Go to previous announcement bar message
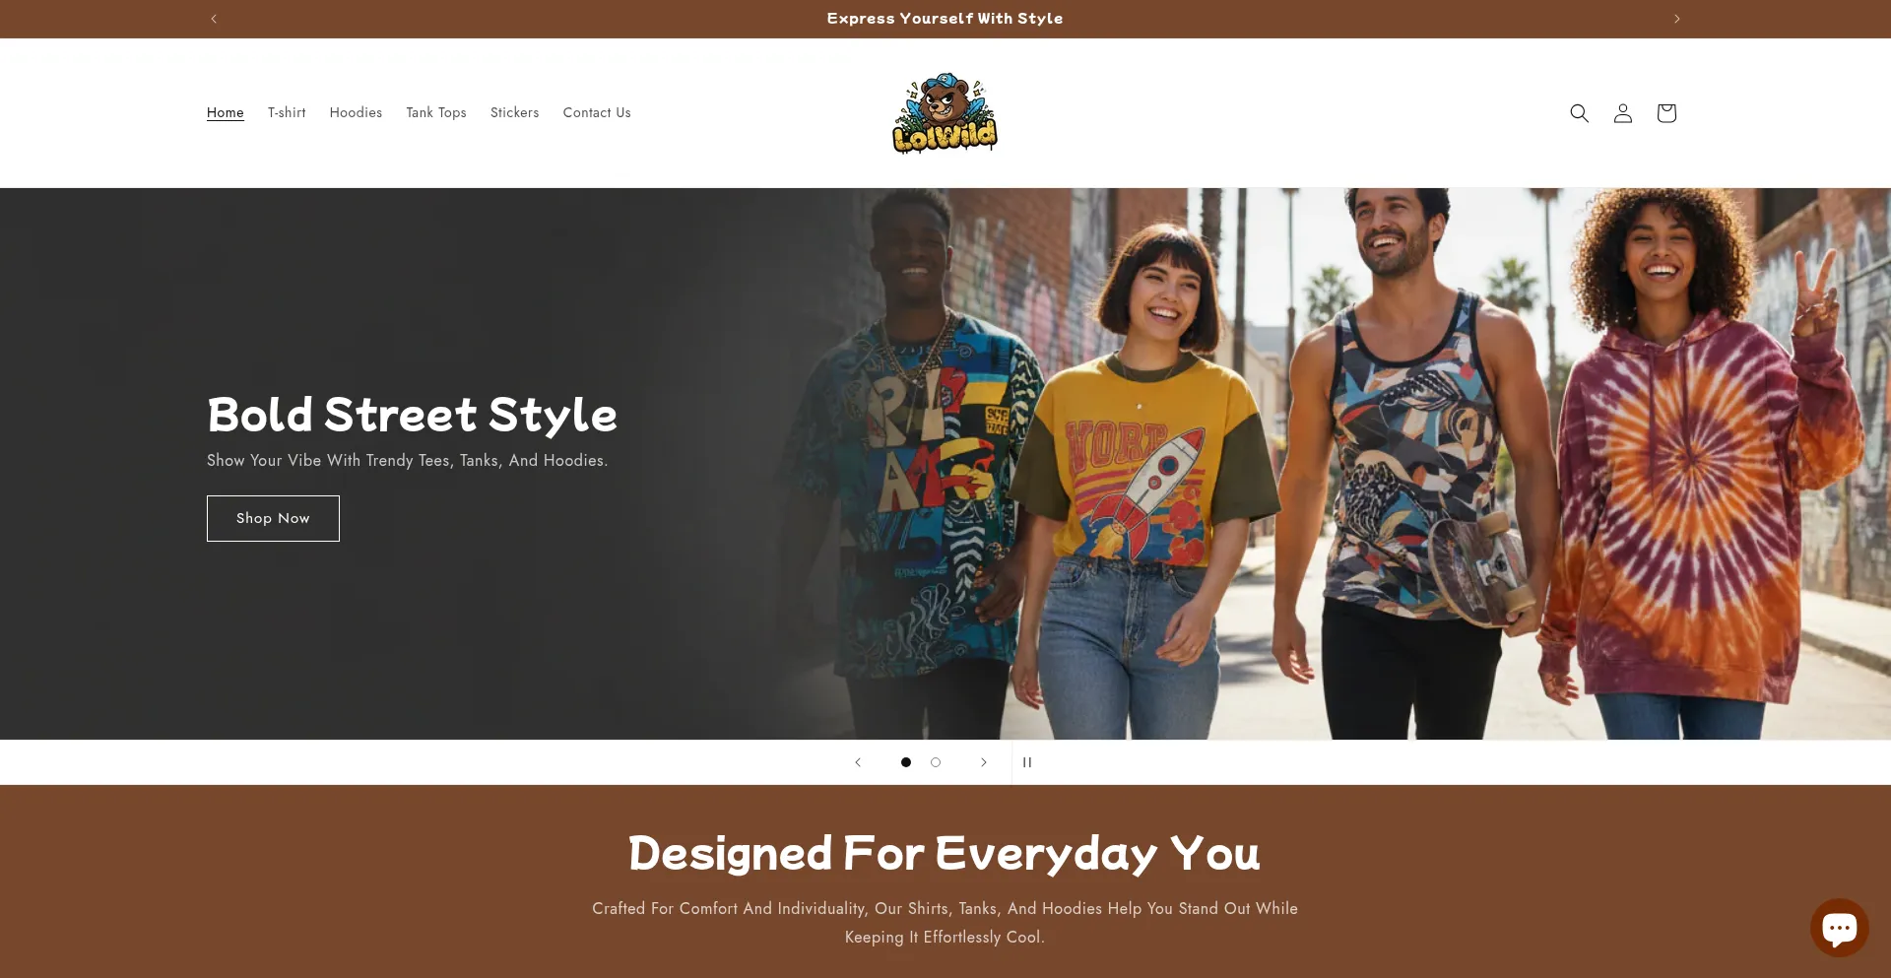This screenshot has height=978, width=1891. [214, 19]
